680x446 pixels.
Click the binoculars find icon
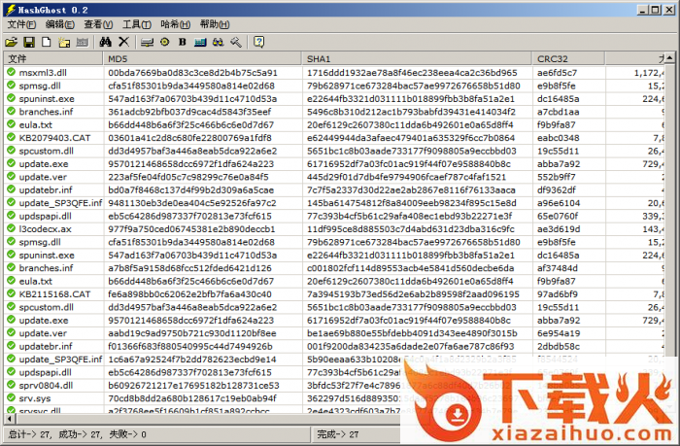point(106,42)
